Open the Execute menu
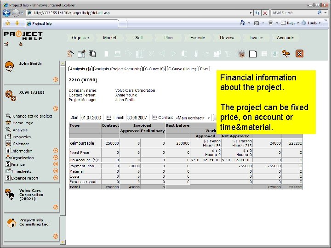 tap(198, 38)
